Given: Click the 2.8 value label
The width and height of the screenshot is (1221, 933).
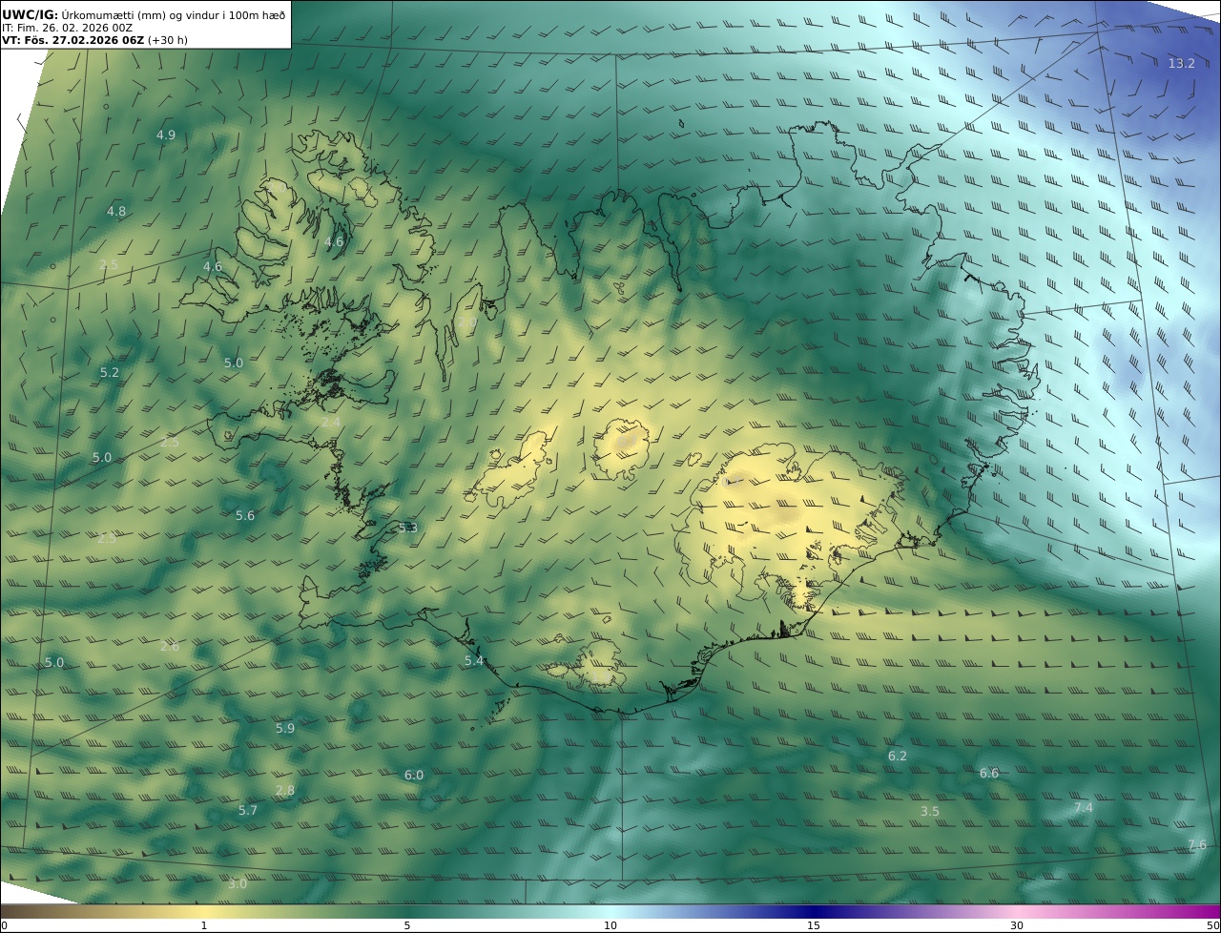Looking at the screenshot, I should pos(285,790).
